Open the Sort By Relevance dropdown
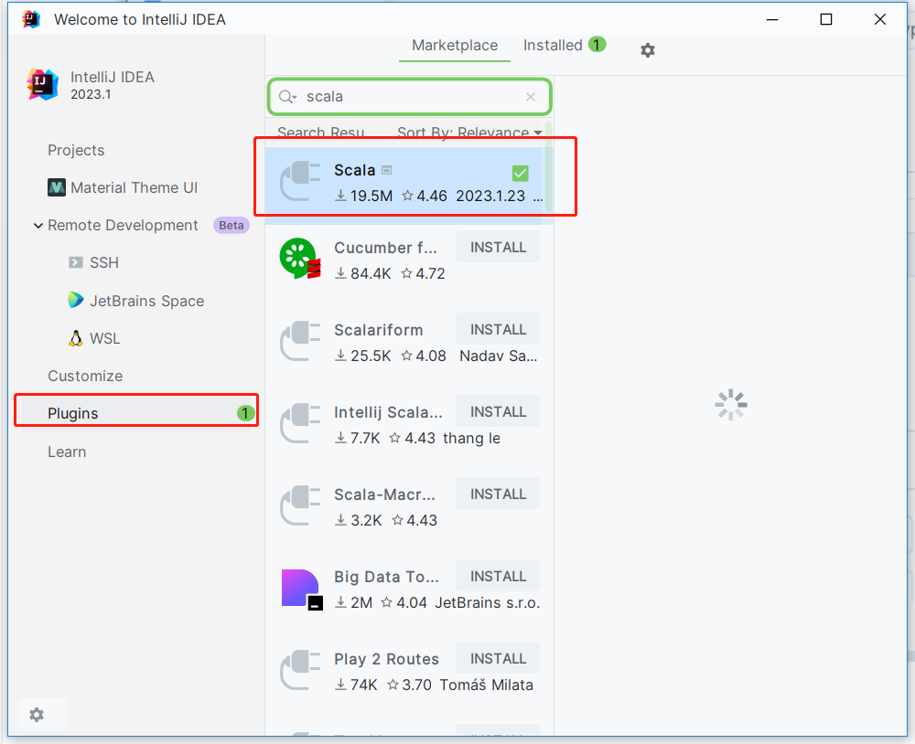The height and width of the screenshot is (744, 915). tap(469, 133)
